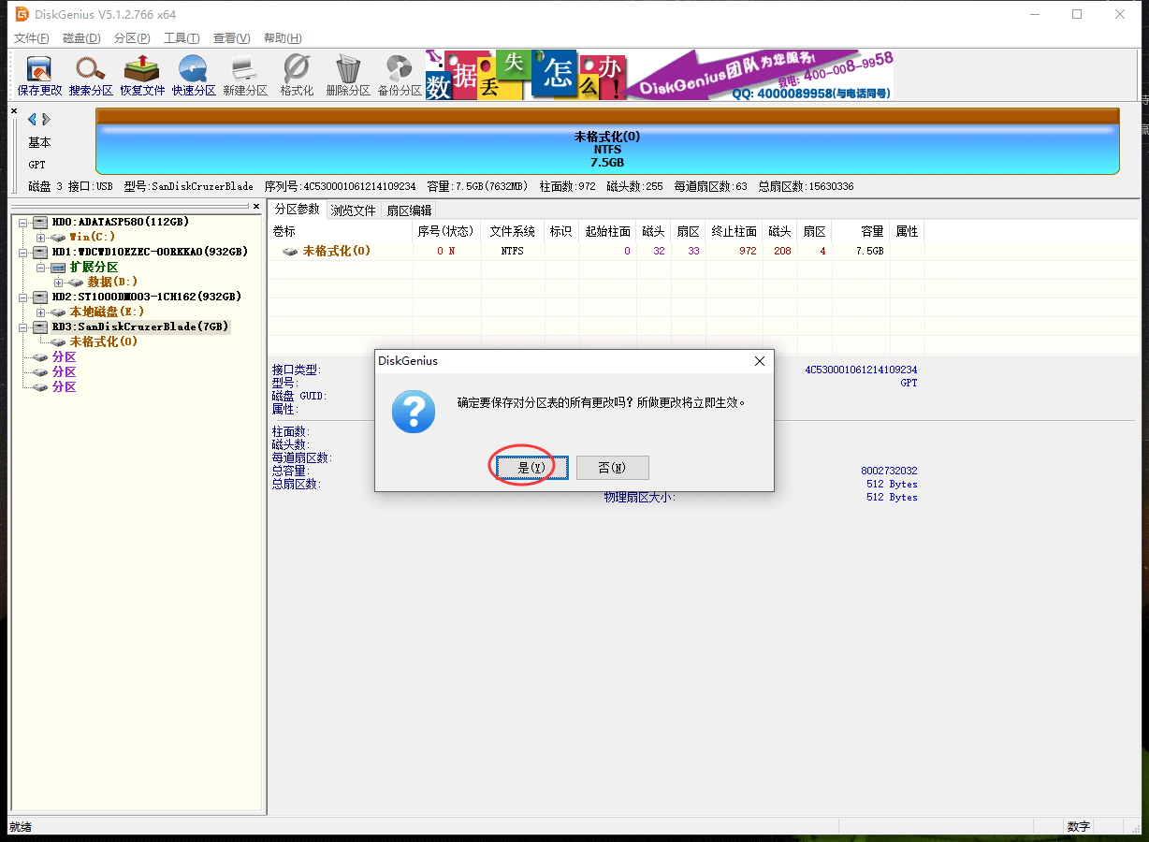This screenshot has width=1149, height=842.
Task: Cancel with the 否(N) button
Action: 612,468
